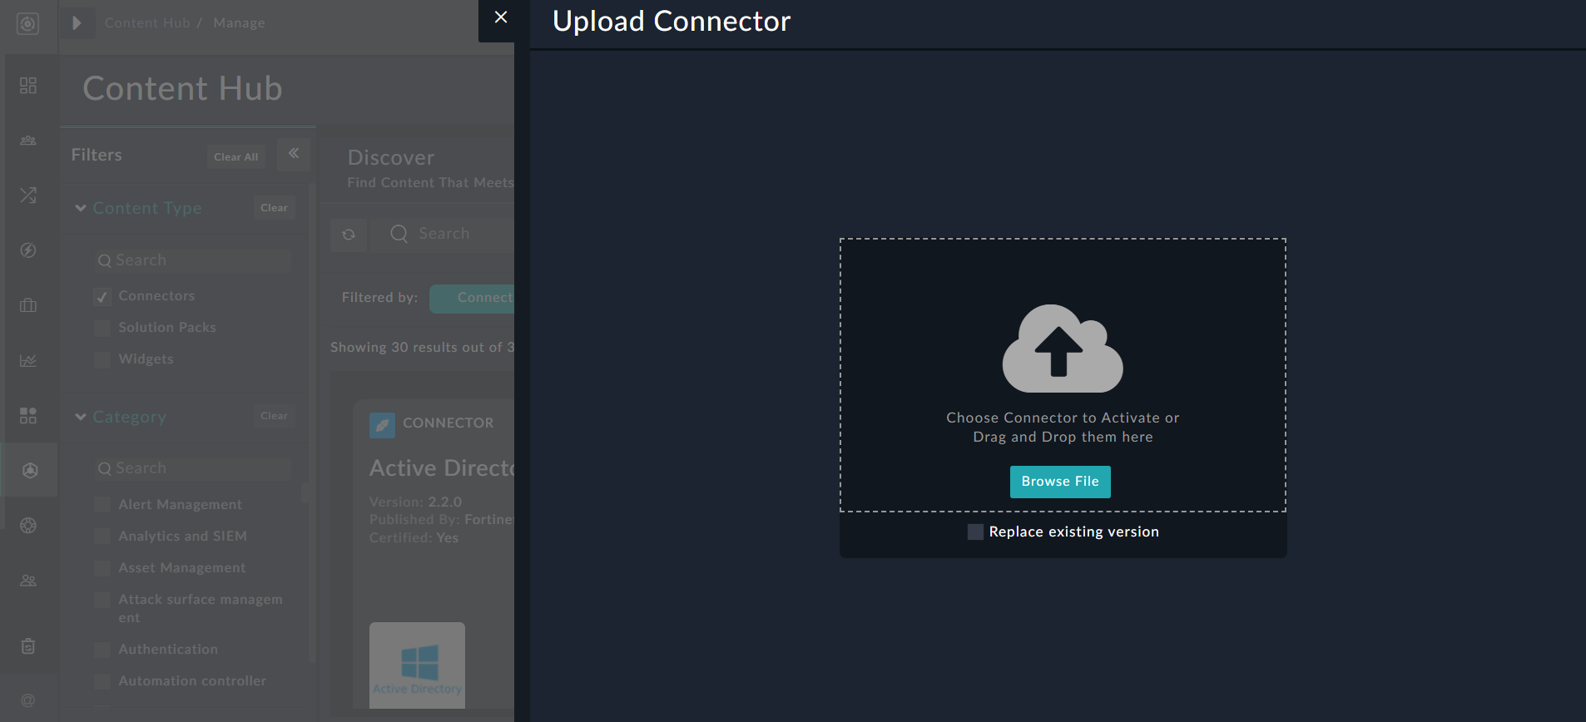Collapse the Filters panel with double-chevron
1586x722 pixels.
tap(294, 154)
